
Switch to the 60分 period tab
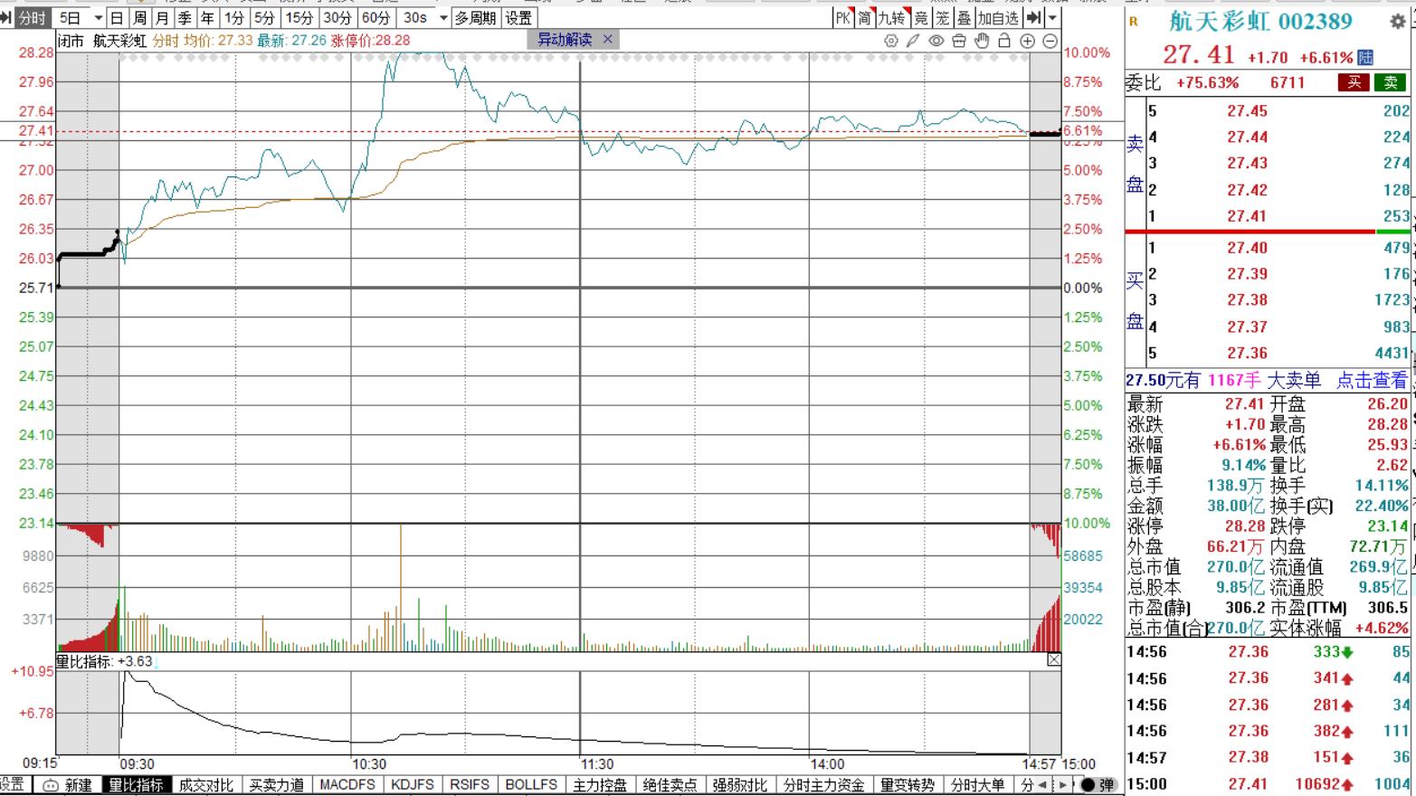pyautogui.click(x=375, y=18)
